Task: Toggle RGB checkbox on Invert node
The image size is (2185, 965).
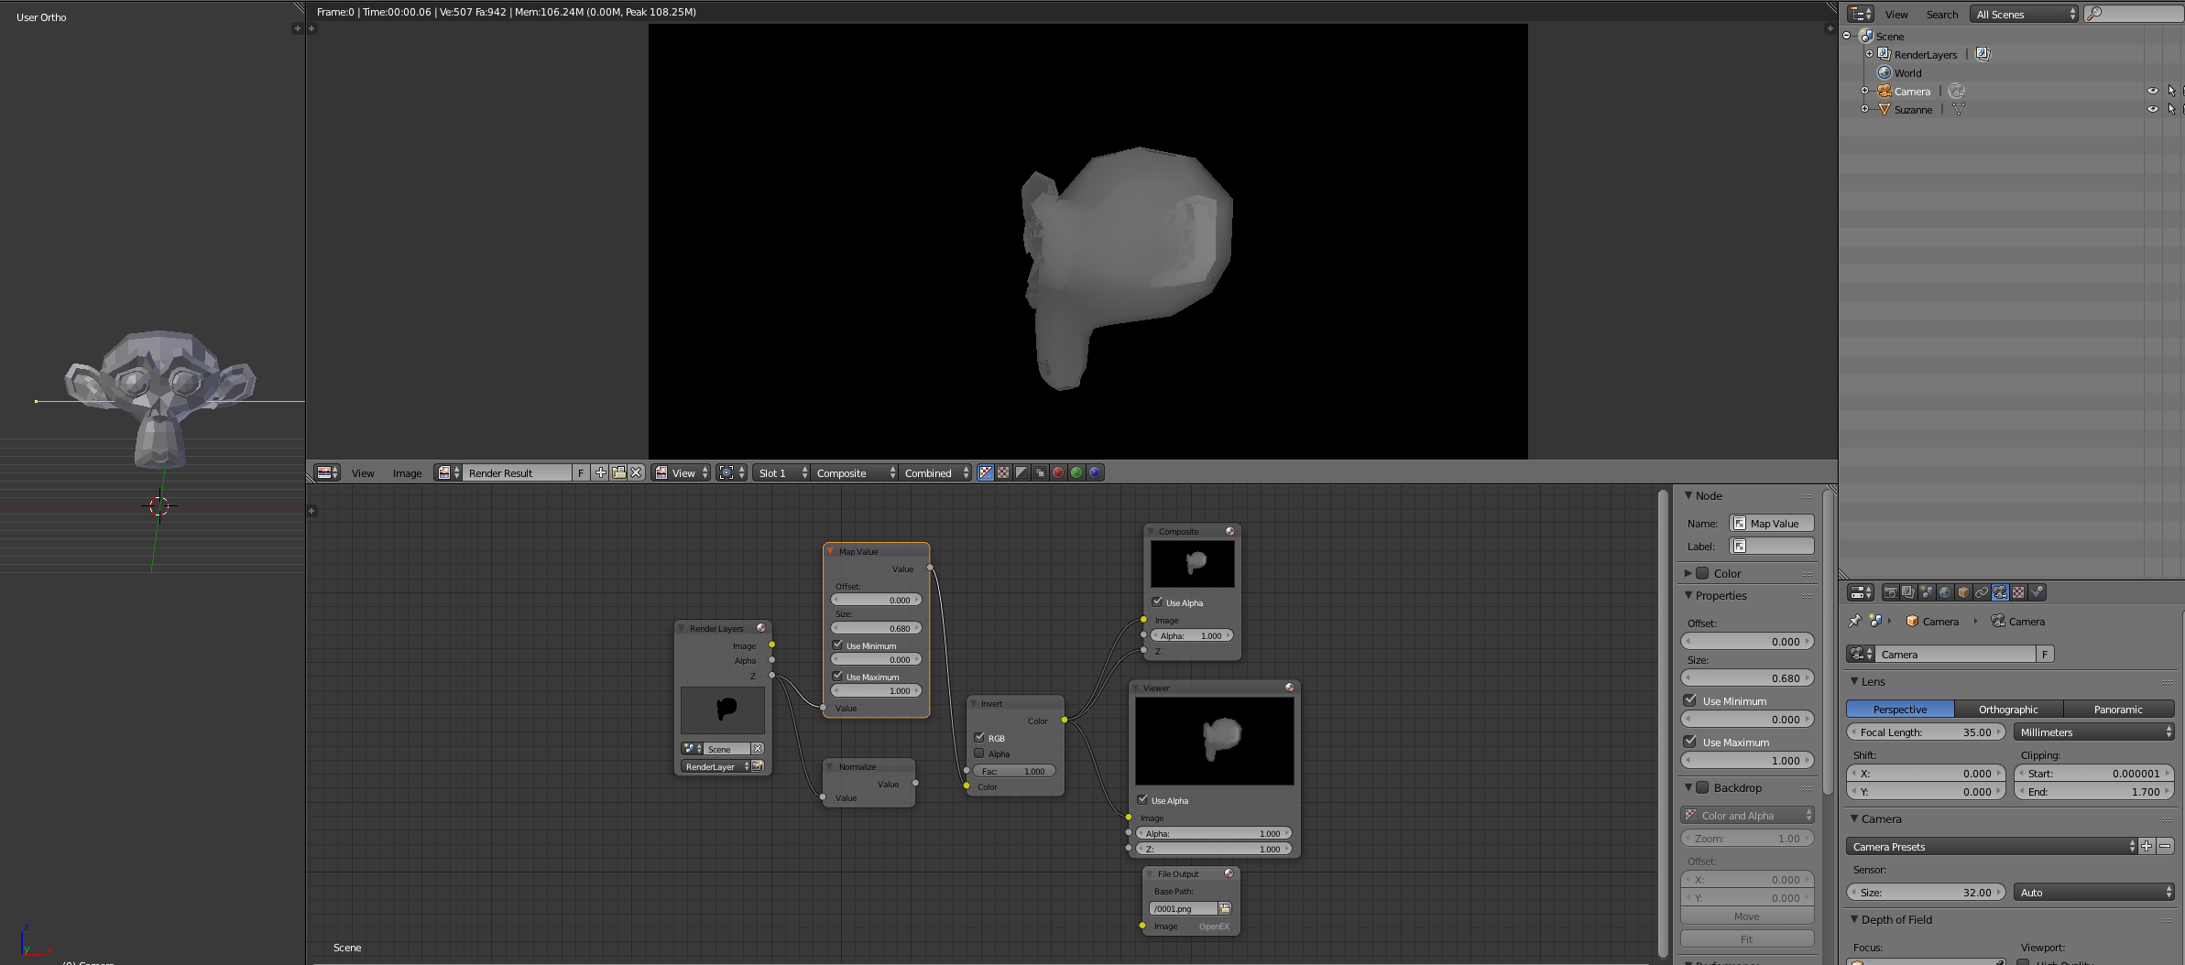Action: click(979, 737)
